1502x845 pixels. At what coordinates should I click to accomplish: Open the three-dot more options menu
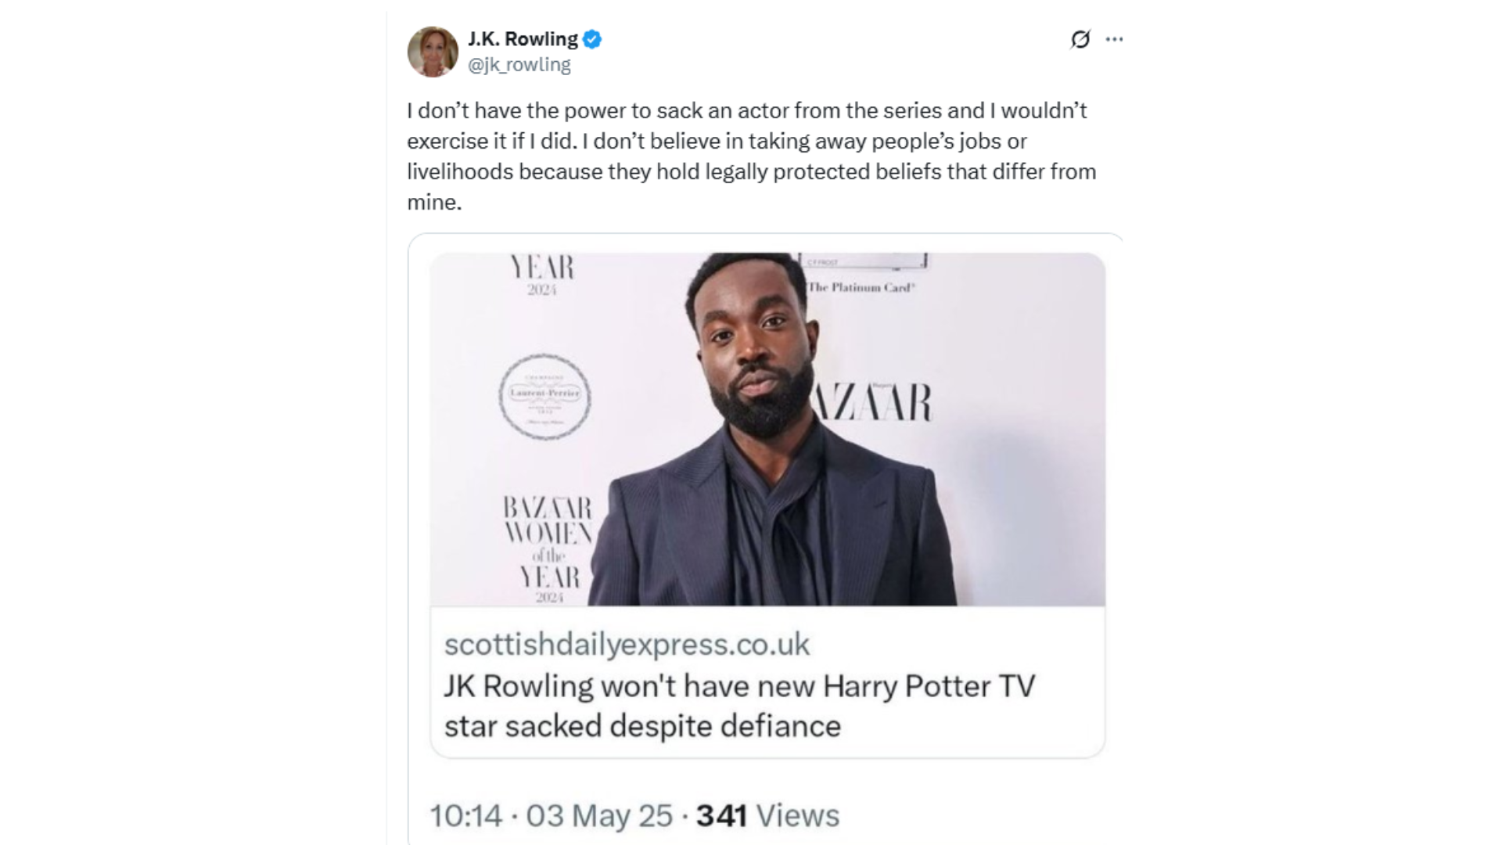[x=1114, y=39]
